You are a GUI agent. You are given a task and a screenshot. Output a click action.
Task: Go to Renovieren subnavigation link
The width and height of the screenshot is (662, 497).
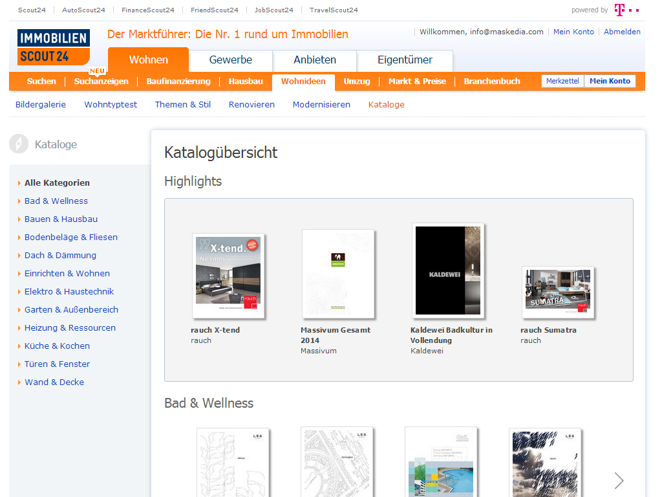point(251,104)
